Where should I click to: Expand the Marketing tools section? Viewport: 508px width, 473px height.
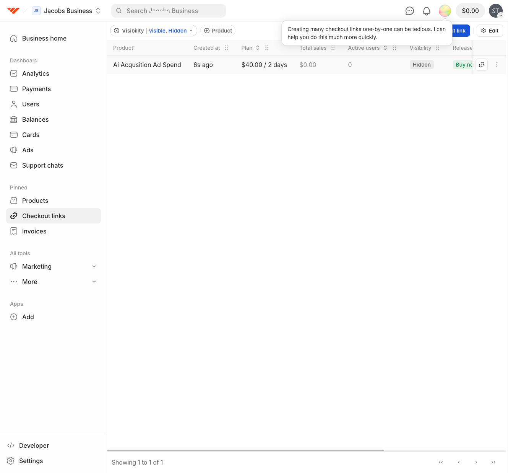[x=54, y=266]
